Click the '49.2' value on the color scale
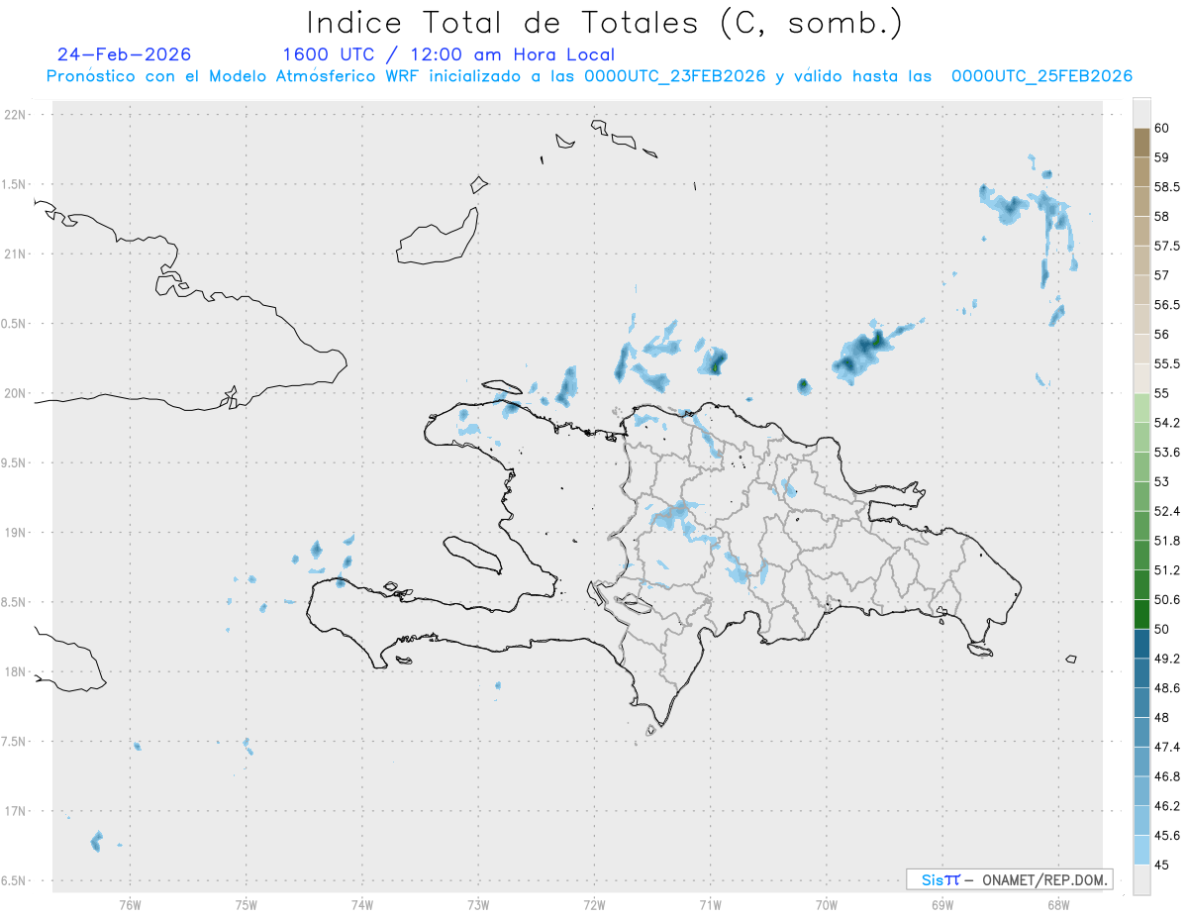This screenshot has height=918, width=1188. 1167,659
